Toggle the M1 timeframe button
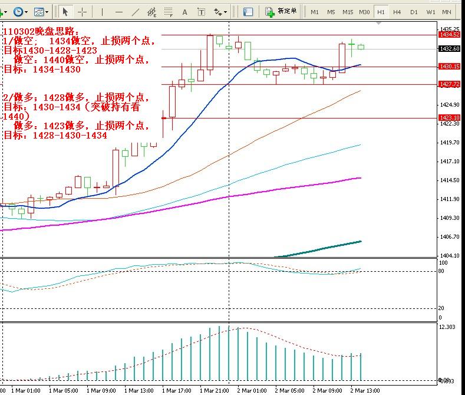This screenshot has height=395, width=465. pos(315,12)
